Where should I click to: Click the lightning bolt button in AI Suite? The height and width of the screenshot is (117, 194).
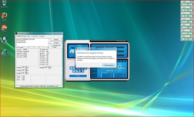75,71
